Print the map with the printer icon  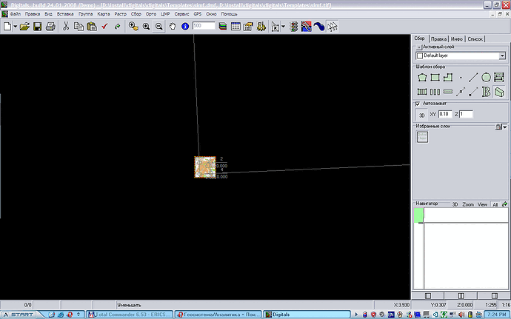[50, 27]
